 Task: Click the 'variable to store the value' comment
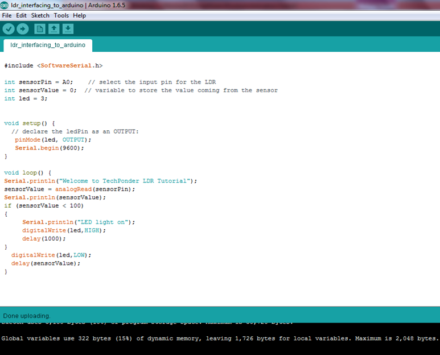point(181,90)
